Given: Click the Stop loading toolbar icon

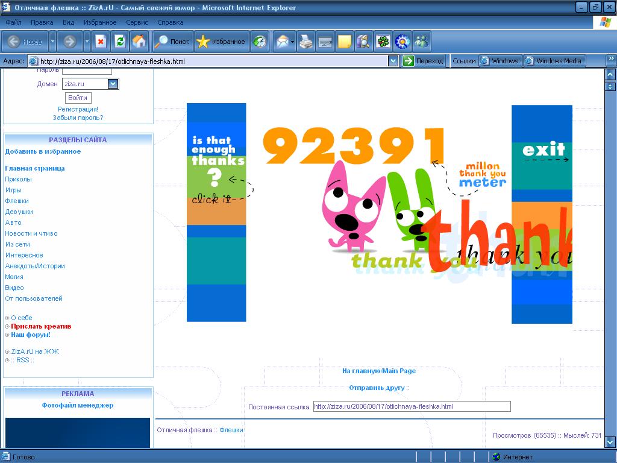Looking at the screenshot, I should click(101, 42).
